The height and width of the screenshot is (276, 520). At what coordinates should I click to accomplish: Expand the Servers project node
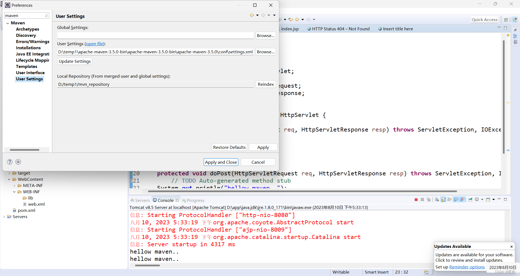[x=4, y=217]
